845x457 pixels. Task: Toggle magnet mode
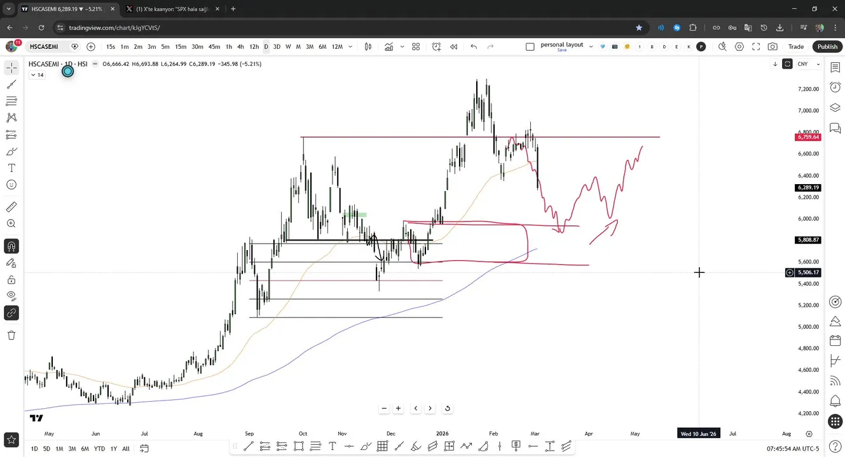[x=11, y=246]
